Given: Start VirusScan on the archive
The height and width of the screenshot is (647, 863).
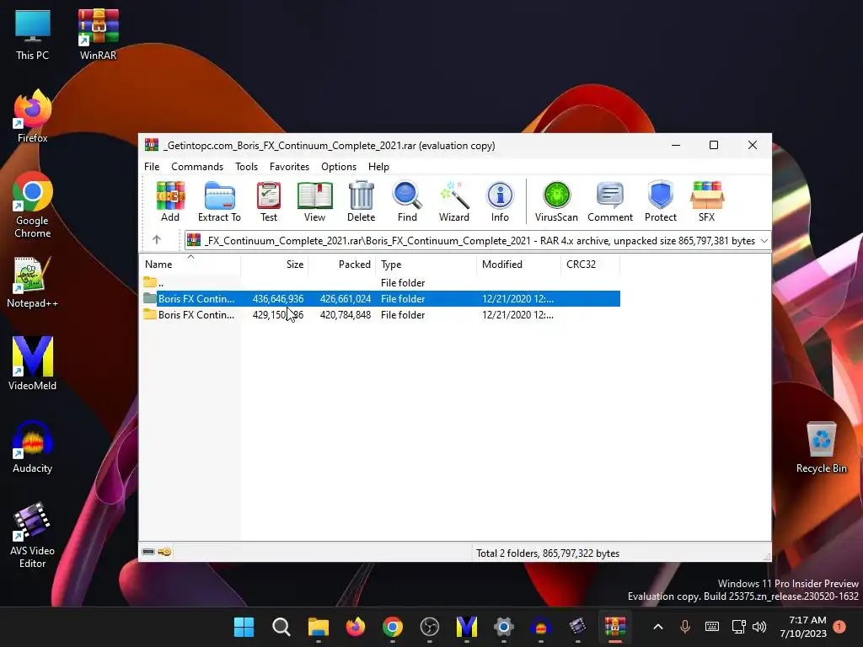Looking at the screenshot, I should (556, 201).
